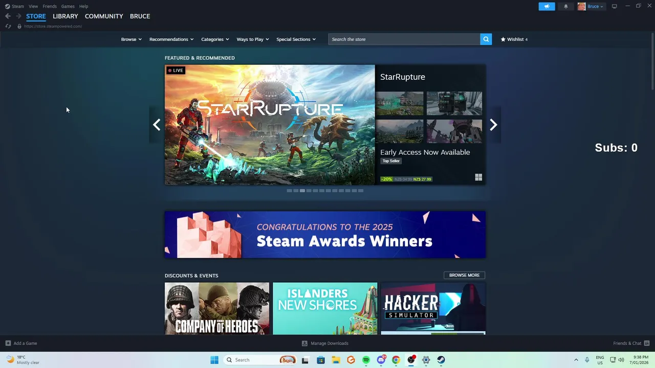Screen dimensions: 655x368
Task: Click the store URL in address bar
Action: pyautogui.click(x=53, y=26)
